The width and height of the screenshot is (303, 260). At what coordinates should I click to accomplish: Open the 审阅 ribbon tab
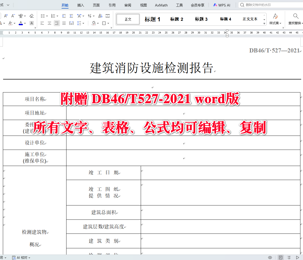tap(127, 5)
